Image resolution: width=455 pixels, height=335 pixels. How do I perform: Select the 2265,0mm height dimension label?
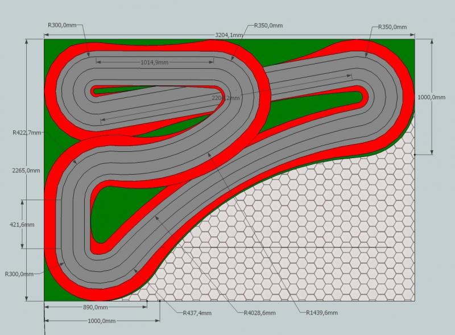tap(26, 170)
